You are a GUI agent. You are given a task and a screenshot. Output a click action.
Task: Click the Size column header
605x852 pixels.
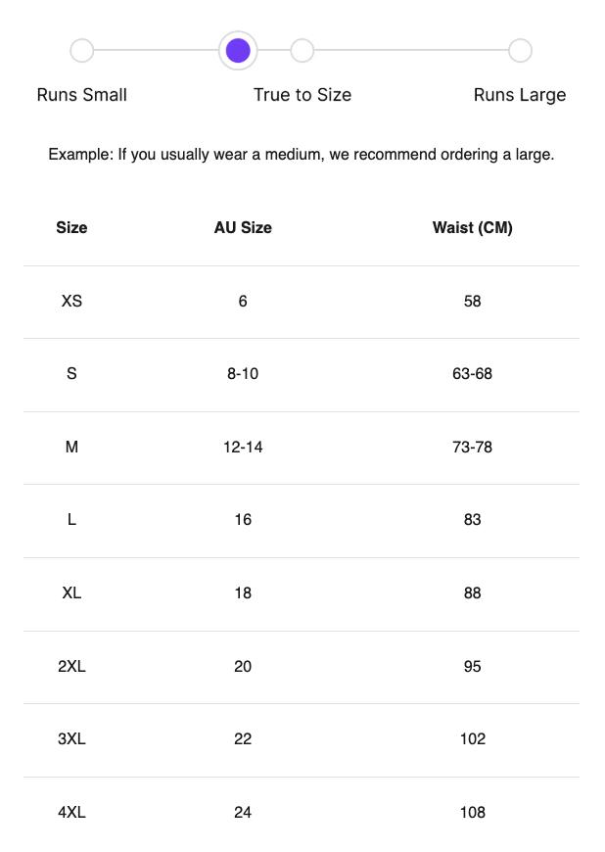coord(71,227)
